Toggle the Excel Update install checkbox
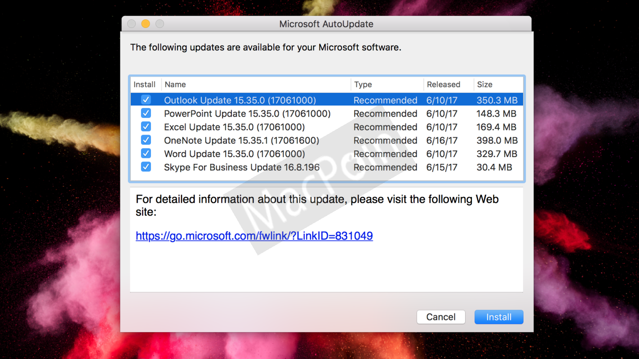 pos(146,127)
